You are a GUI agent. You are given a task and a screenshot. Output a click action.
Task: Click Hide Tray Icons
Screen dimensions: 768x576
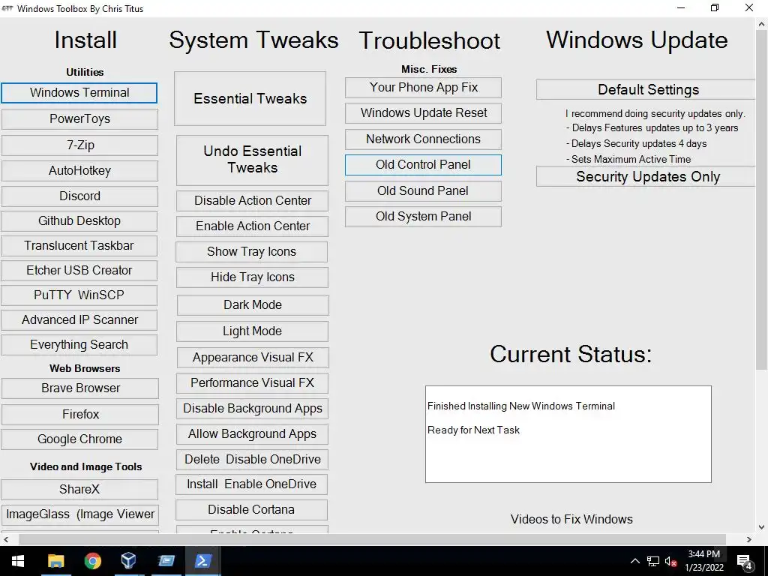[252, 277]
